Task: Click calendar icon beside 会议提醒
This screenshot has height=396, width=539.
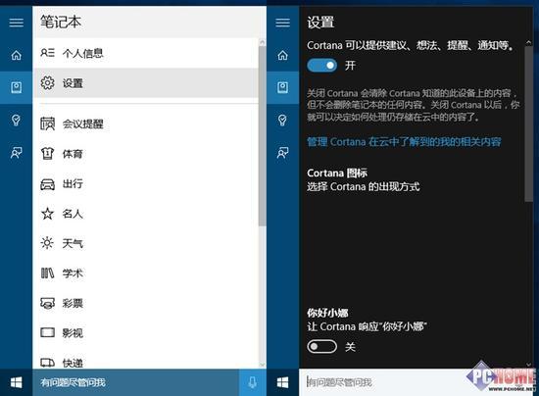Action: pyautogui.click(x=47, y=124)
